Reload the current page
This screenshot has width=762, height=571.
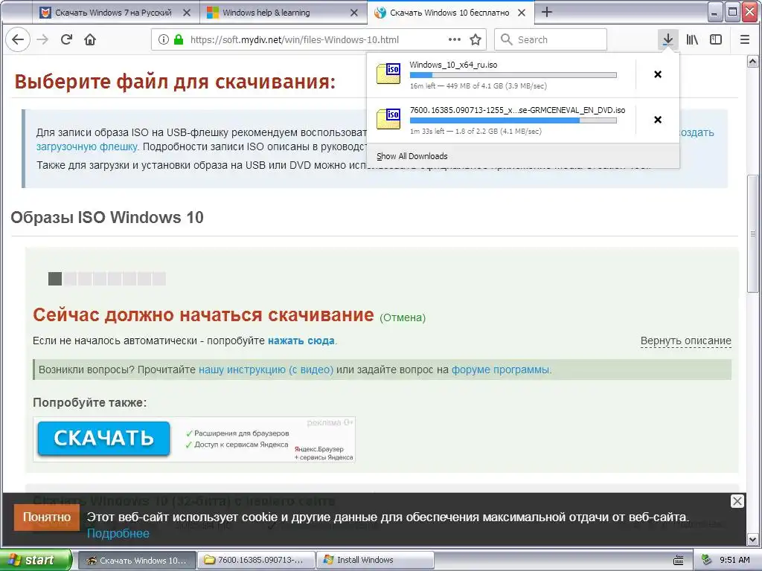[x=66, y=39]
